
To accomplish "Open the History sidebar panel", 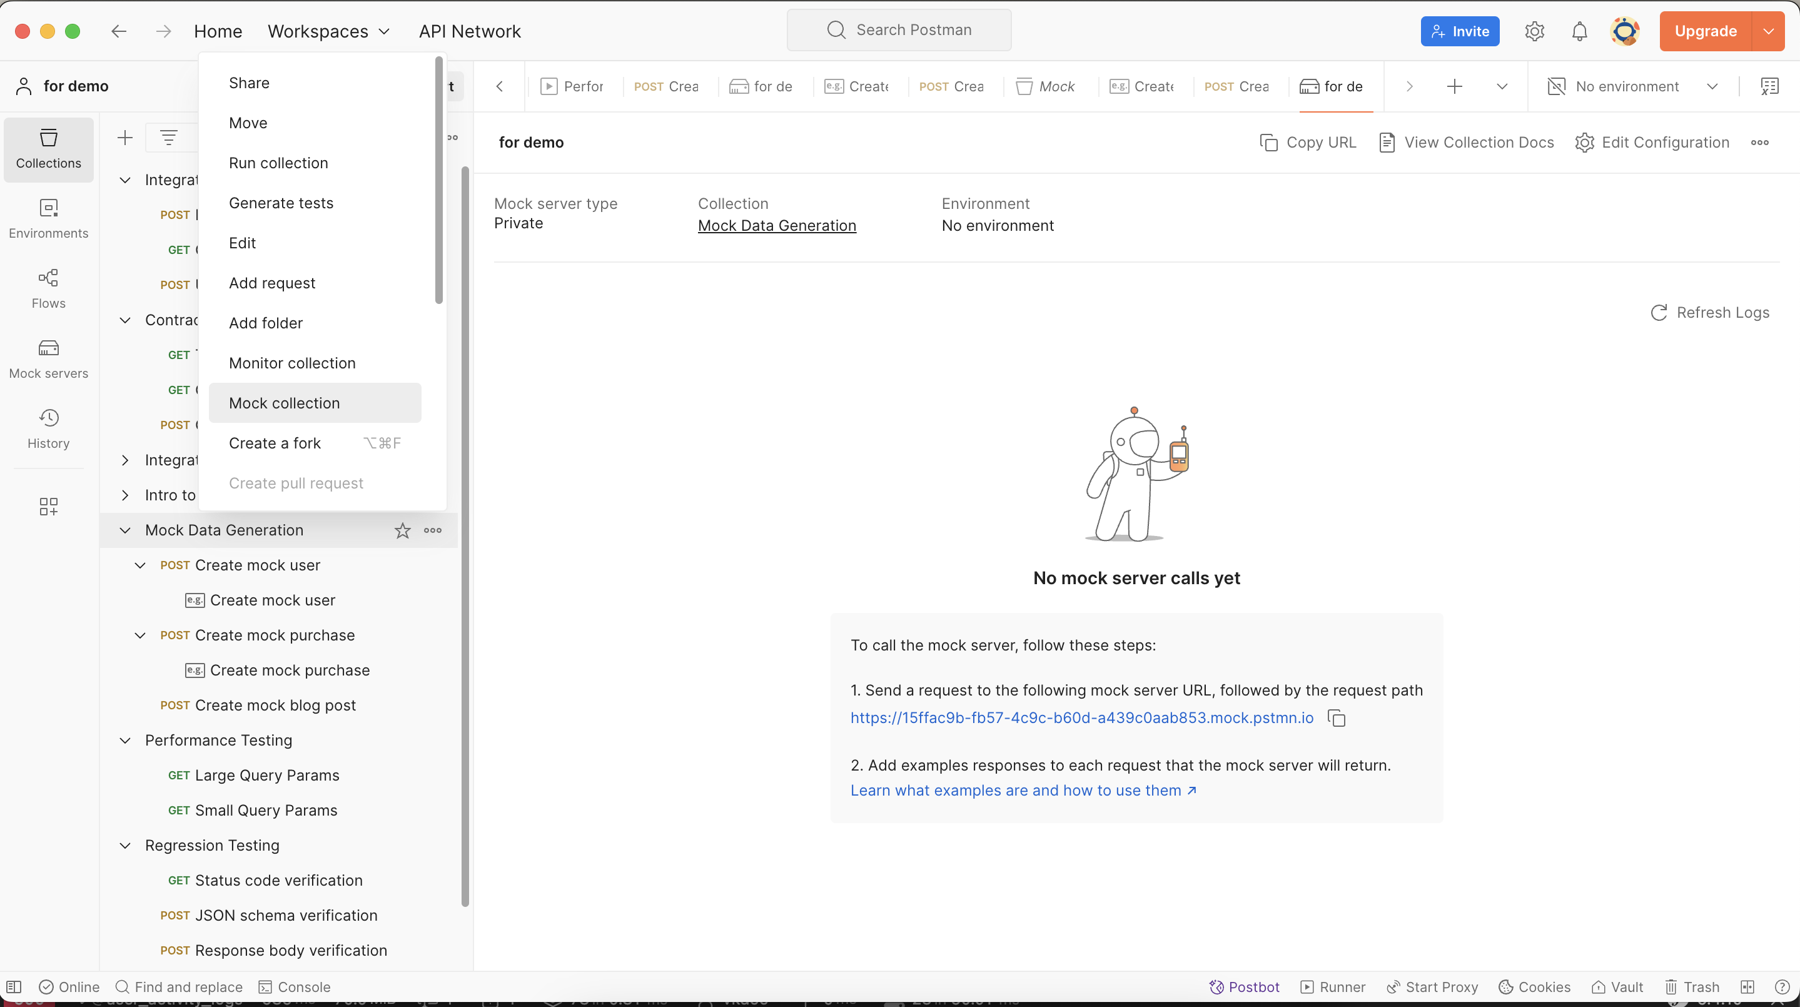I will pyautogui.click(x=48, y=429).
